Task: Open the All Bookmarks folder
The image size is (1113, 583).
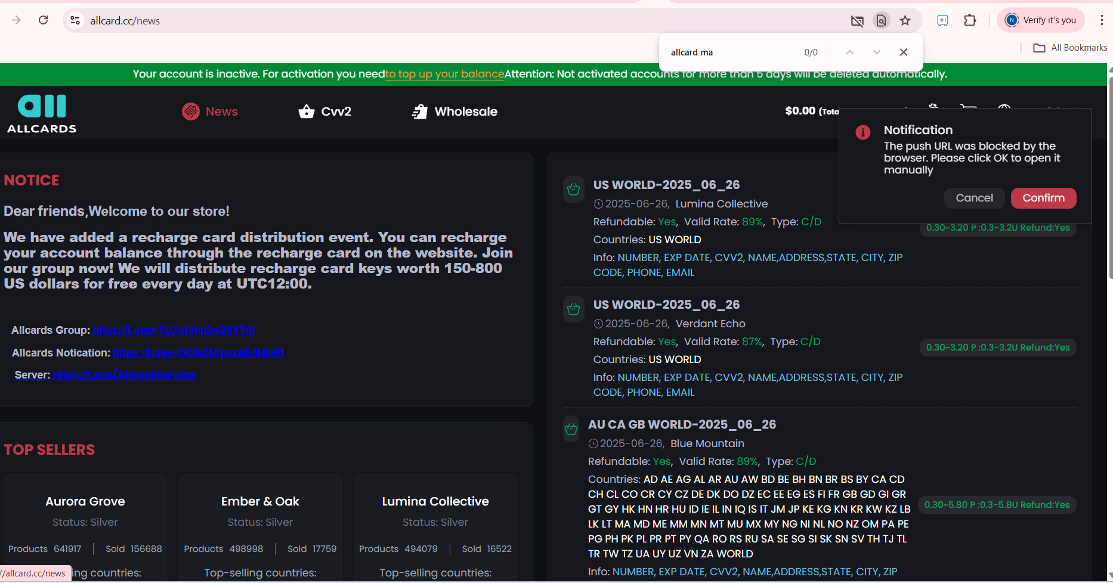Action: point(1070,48)
